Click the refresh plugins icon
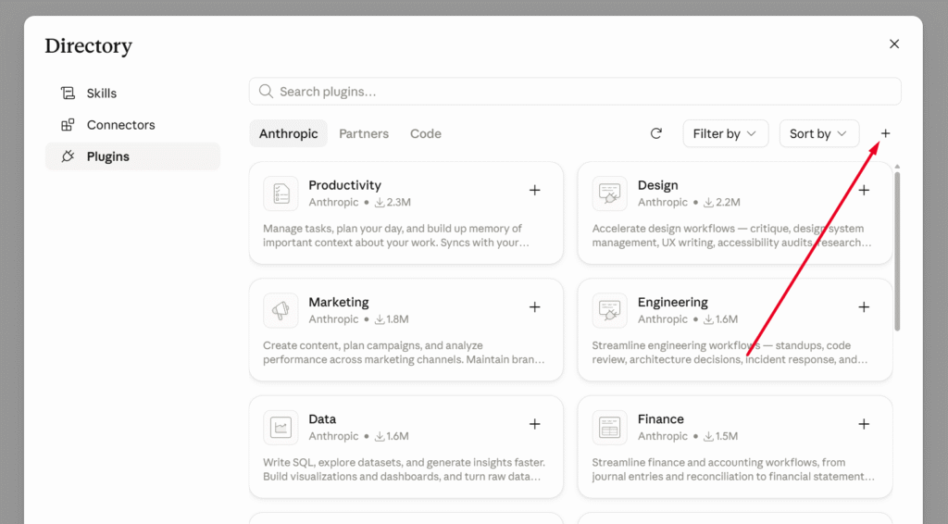The image size is (948, 524). [x=656, y=133]
